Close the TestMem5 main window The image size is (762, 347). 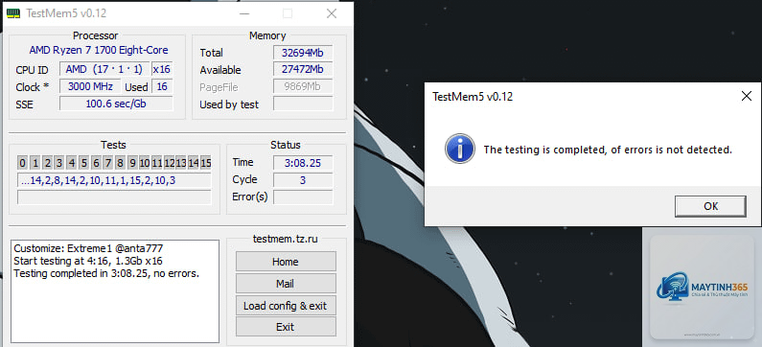tap(332, 13)
